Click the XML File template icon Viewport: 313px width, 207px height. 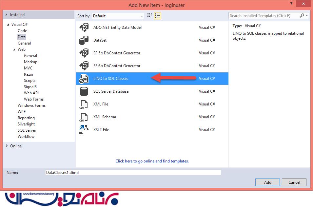84,104
